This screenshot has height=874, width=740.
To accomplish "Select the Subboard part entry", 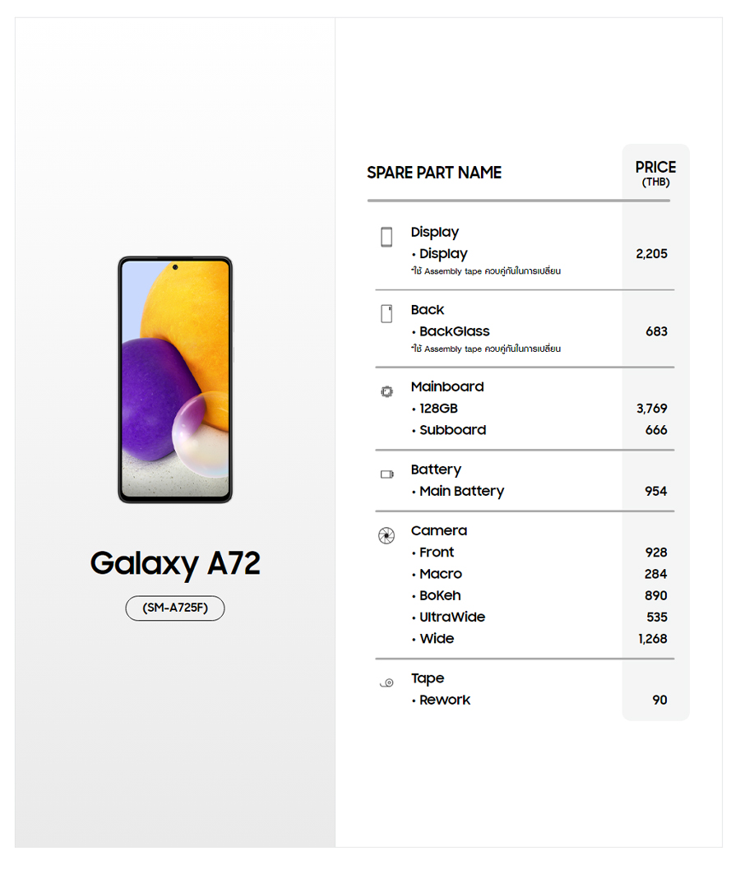I will pyautogui.click(x=452, y=430).
